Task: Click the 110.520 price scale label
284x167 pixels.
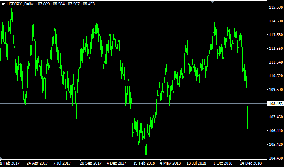Action: point(276,76)
